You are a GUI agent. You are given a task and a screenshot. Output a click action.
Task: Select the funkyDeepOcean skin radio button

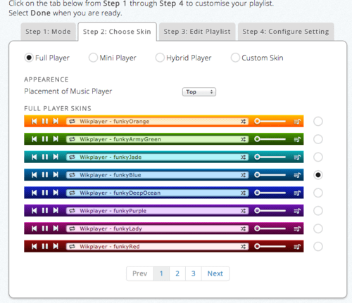[318, 193]
